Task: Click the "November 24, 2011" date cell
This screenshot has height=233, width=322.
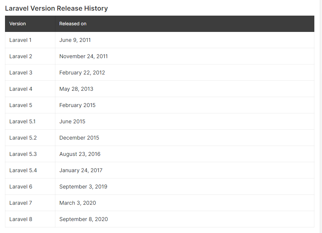Action: (83, 56)
